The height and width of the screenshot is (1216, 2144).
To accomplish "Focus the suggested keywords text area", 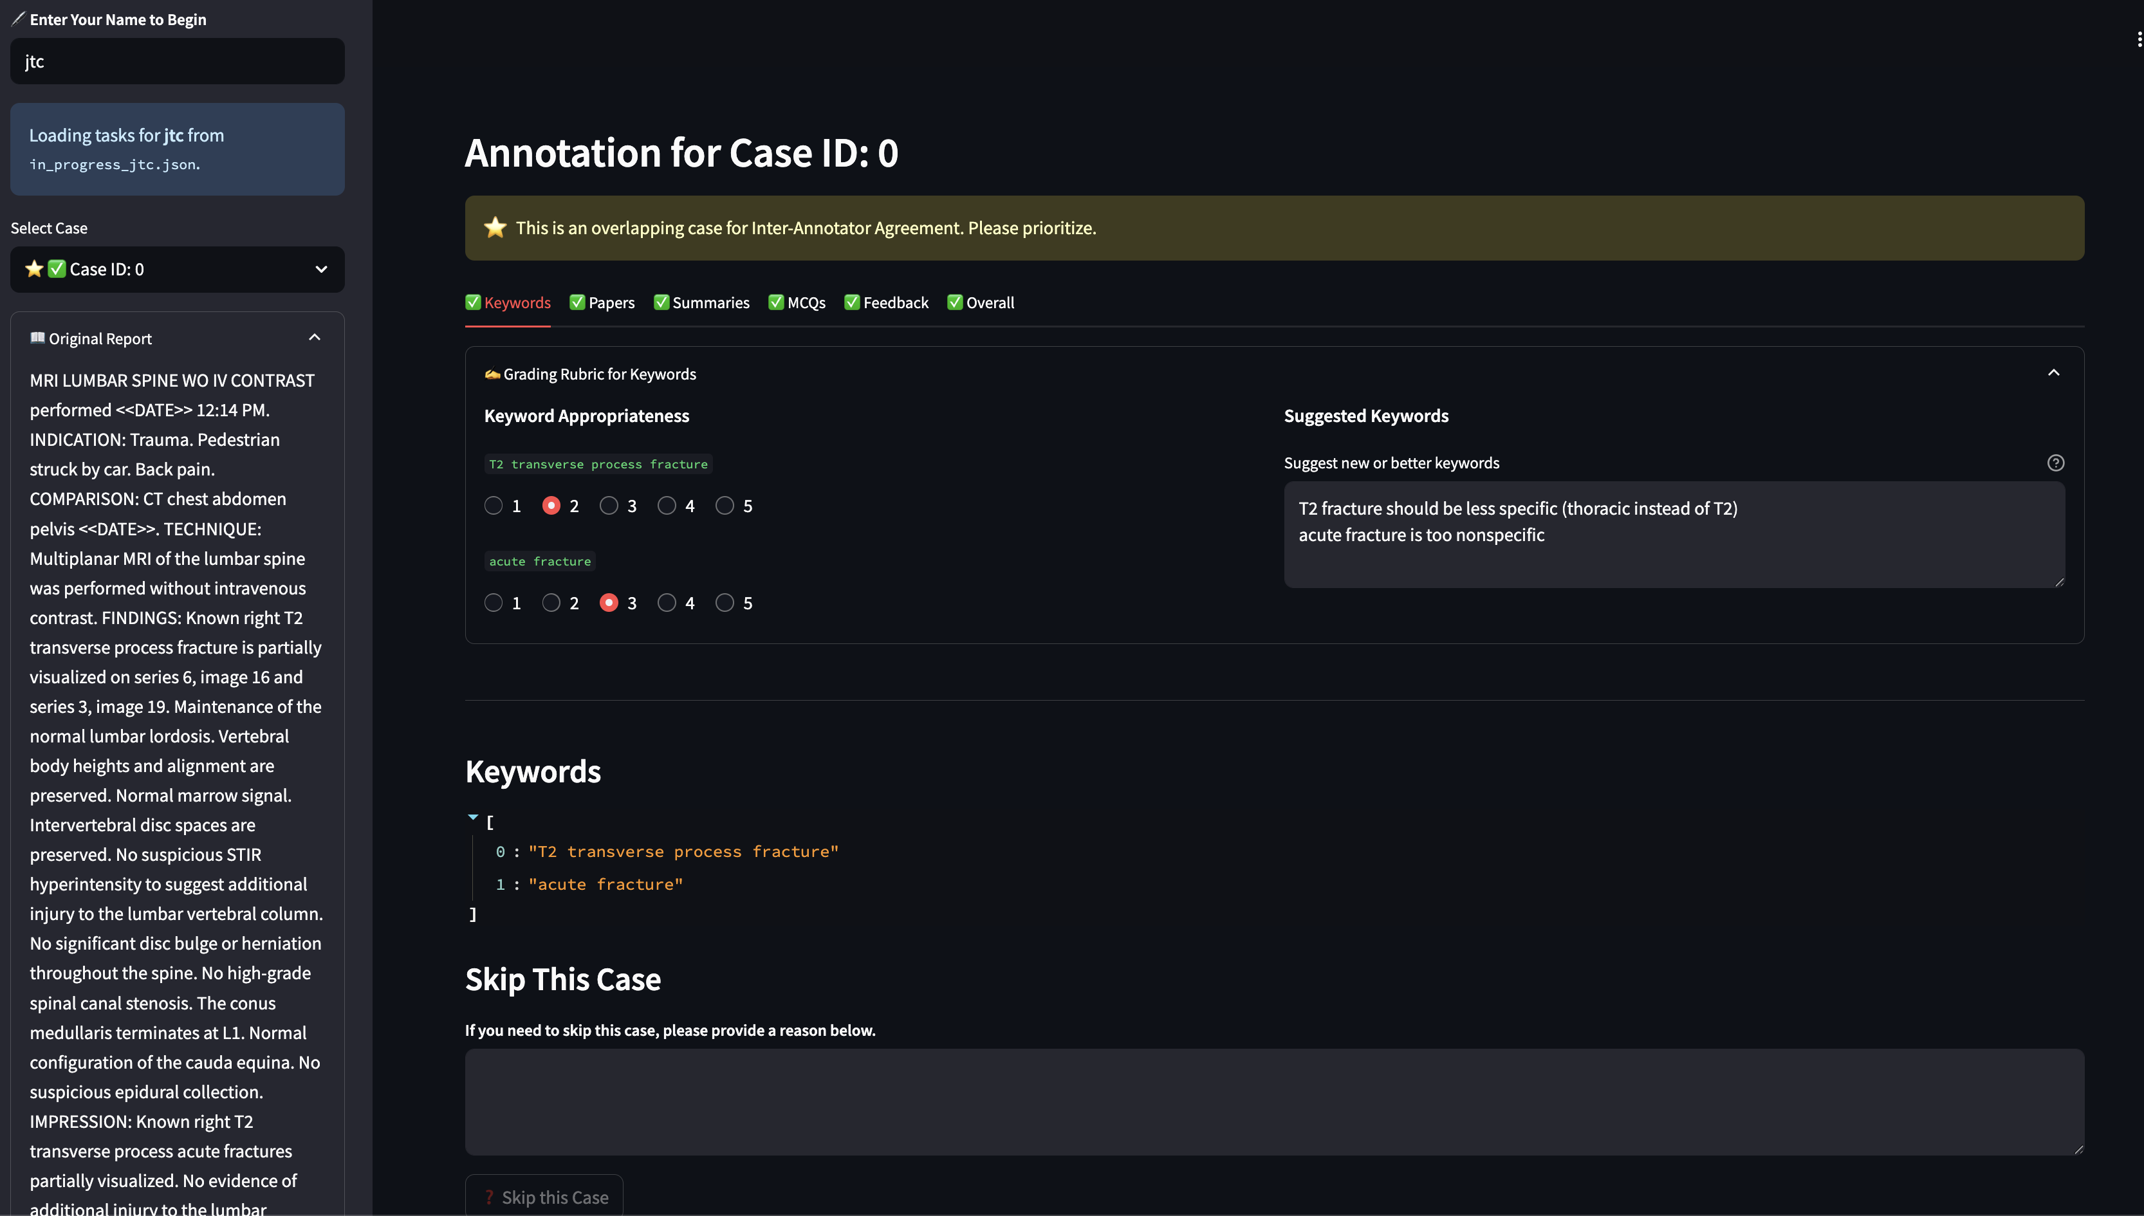I will pyautogui.click(x=1674, y=535).
